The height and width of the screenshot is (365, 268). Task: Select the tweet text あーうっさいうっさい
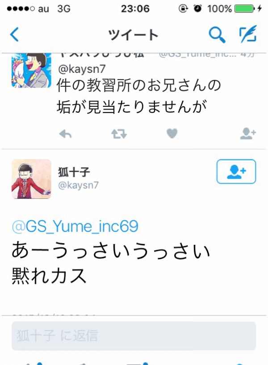click(x=111, y=251)
